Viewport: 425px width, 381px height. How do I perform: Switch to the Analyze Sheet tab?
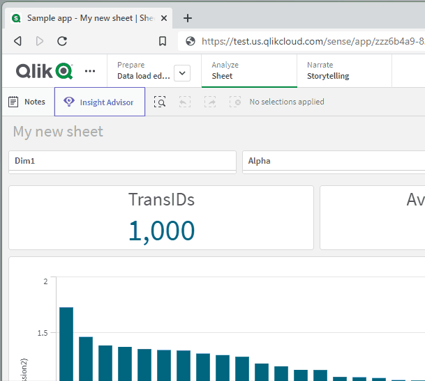(249, 71)
